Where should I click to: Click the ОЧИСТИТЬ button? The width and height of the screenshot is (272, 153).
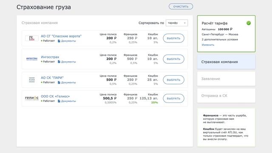click(x=181, y=6)
